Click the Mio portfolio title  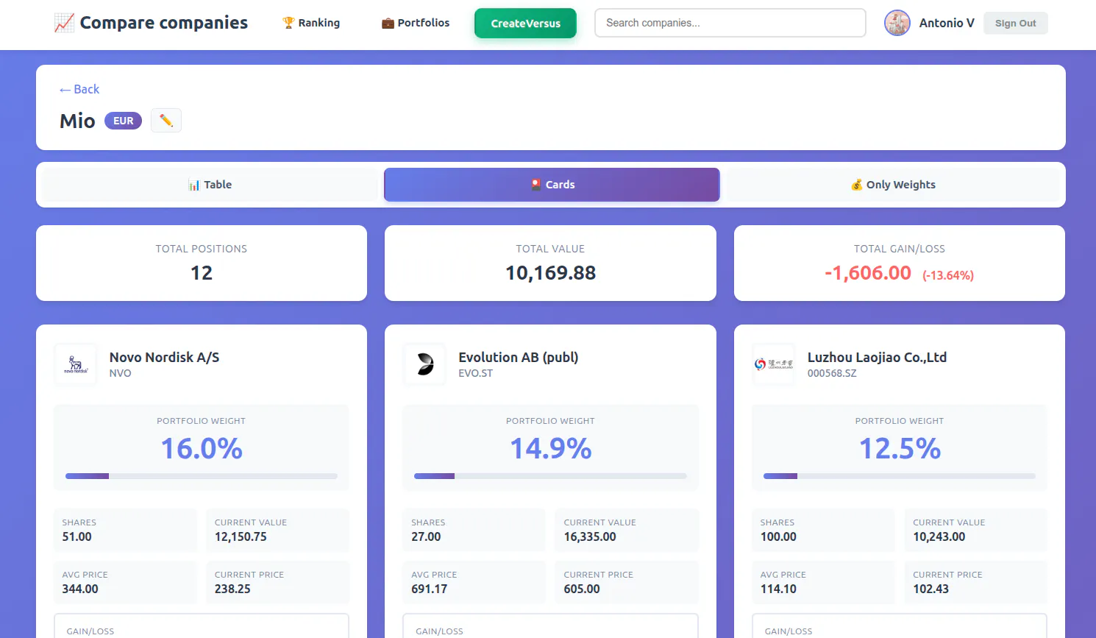(x=77, y=121)
